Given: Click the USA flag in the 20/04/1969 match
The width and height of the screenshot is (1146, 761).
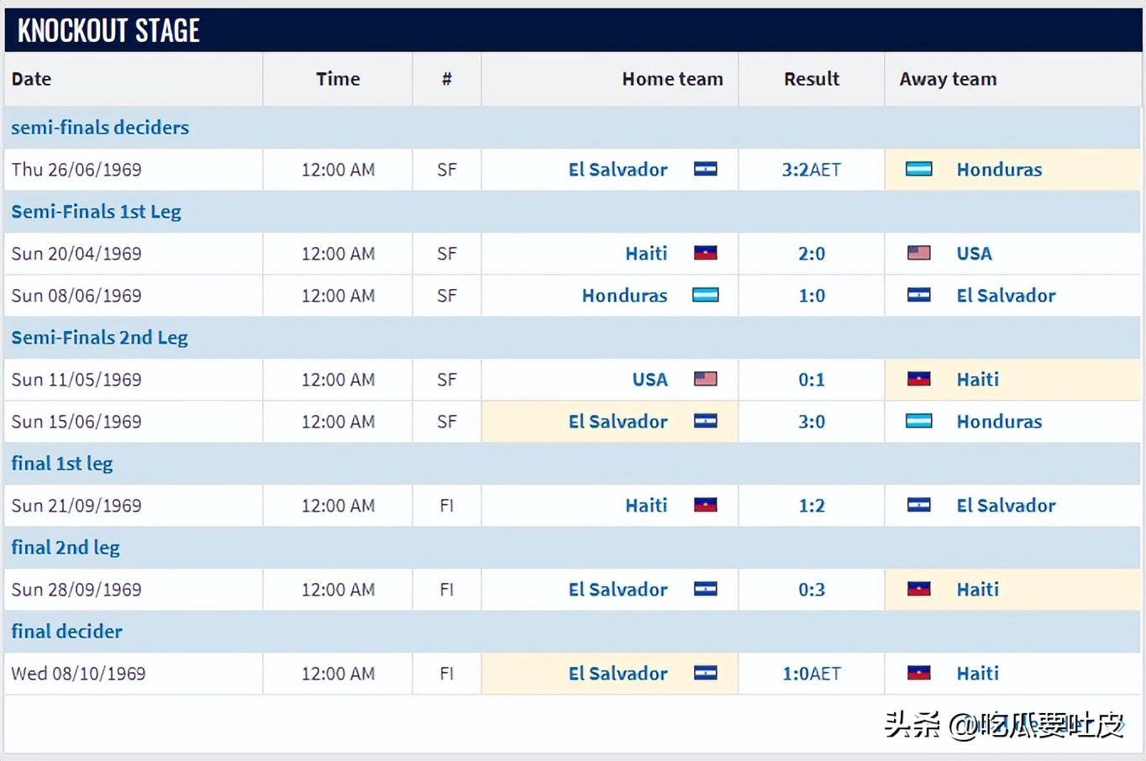Looking at the screenshot, I should (x=918, y=253).
